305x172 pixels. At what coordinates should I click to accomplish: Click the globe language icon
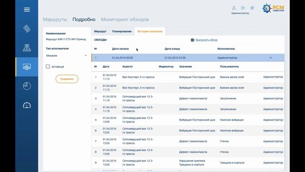pos(252,8)
